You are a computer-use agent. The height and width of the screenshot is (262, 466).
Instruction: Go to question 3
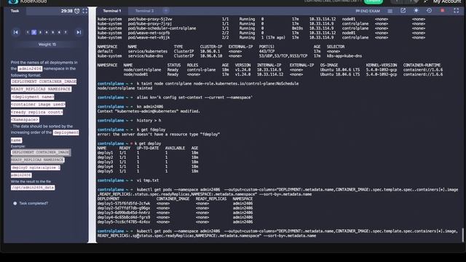tap(40, 32)
